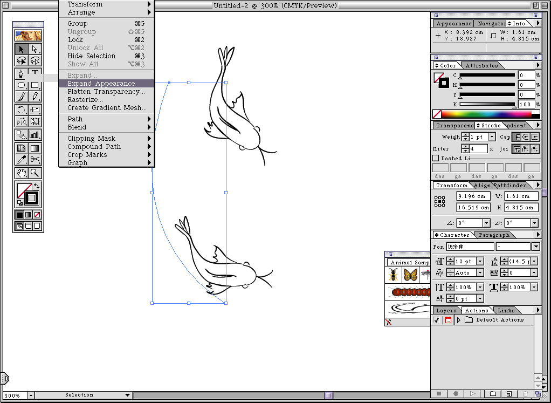Choose the butt cap stroke option

coord(516,137)
